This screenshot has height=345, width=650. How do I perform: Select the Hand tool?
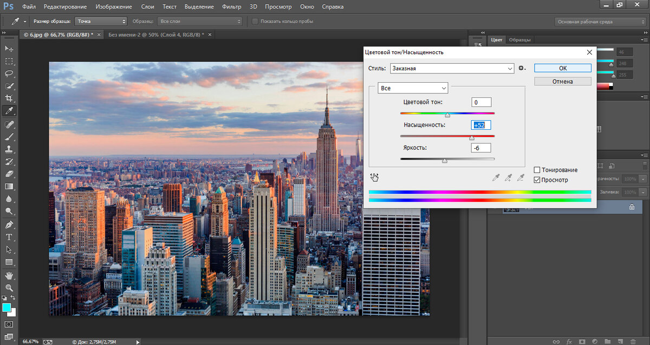click(9, 275)
